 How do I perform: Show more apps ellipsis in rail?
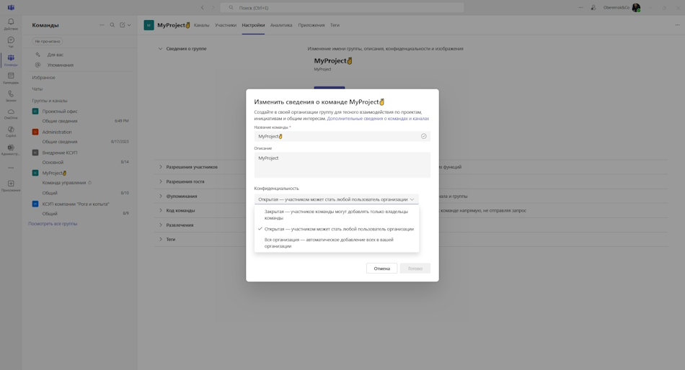pyautogui.click(x=11, y=168)
